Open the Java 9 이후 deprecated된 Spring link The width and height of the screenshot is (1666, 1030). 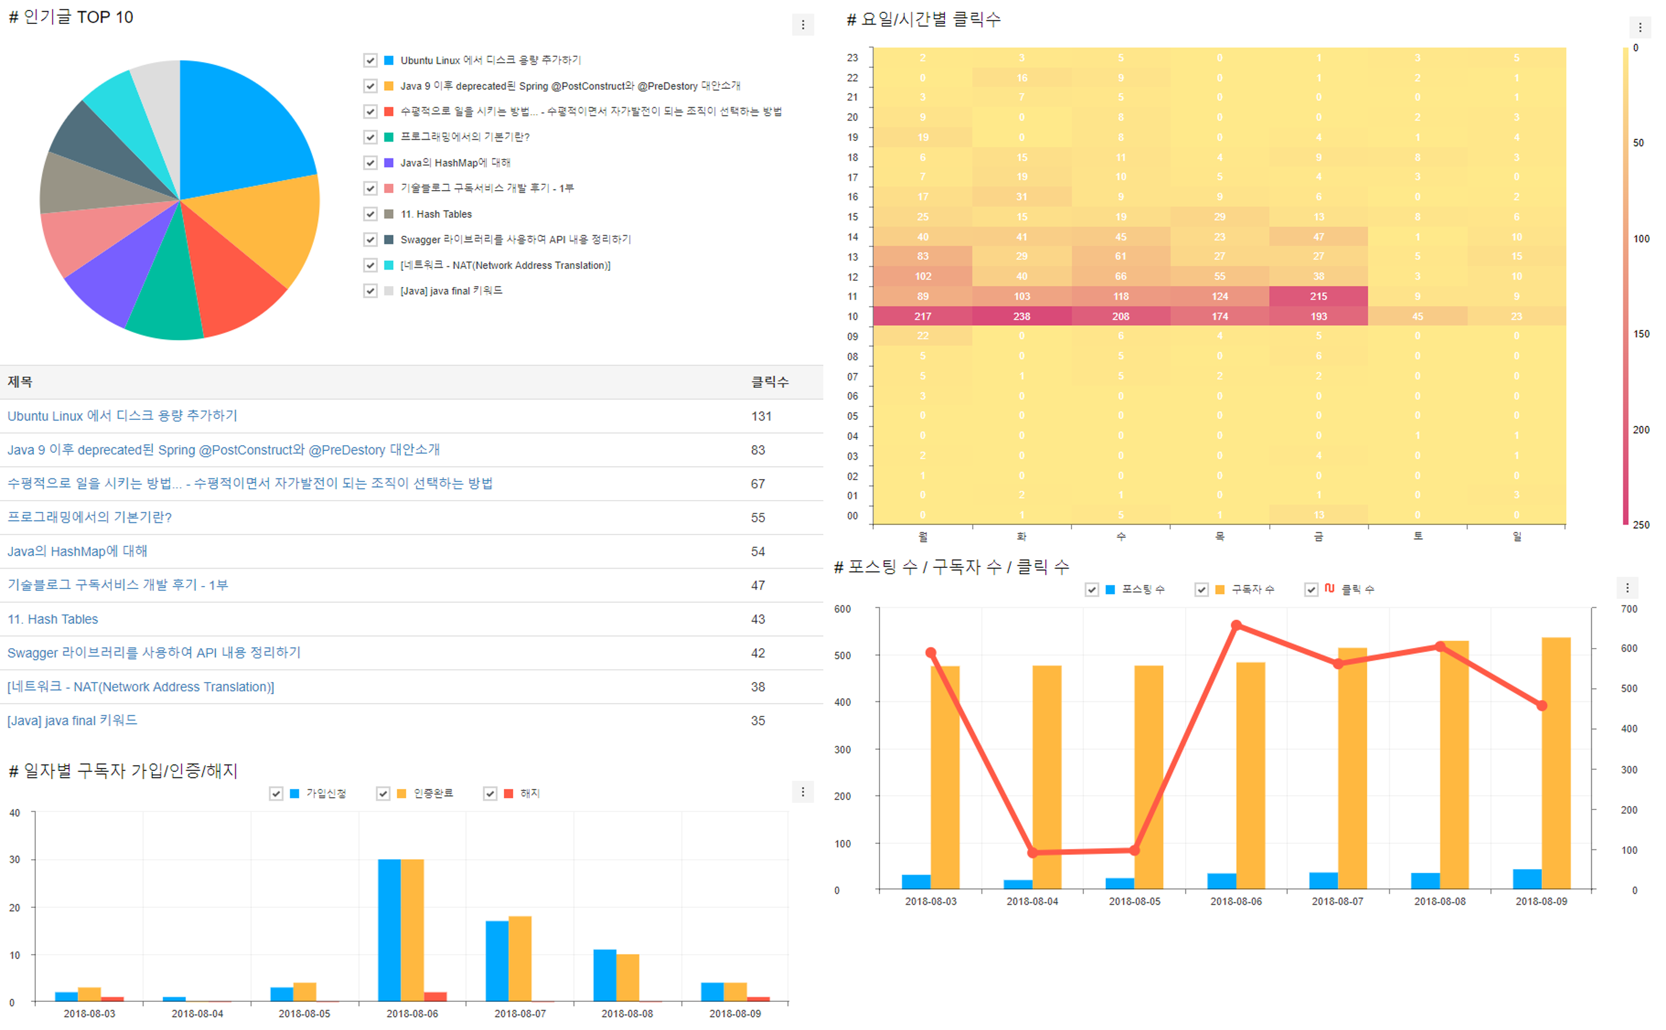tap(224, 450)
